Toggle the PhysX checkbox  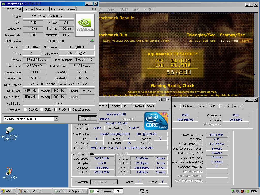(x=56, y=110)
